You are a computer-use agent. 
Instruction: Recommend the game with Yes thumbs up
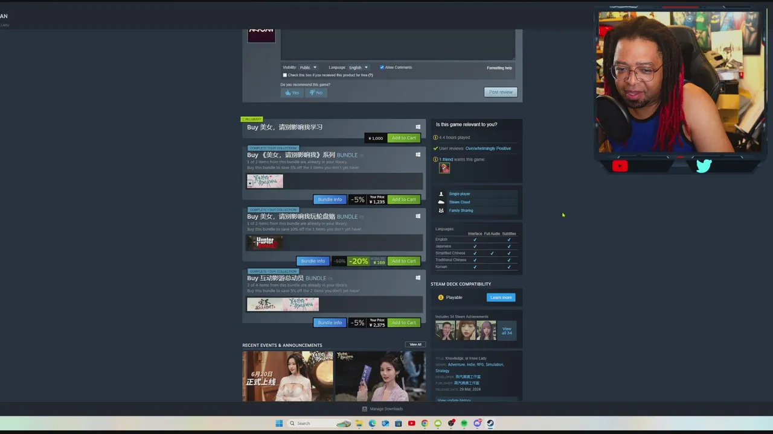(x=293, y=92)
